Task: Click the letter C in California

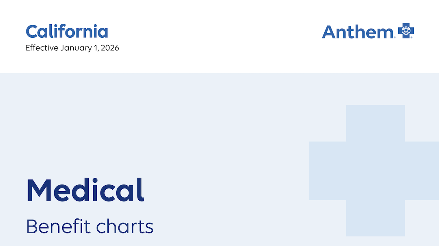Action: [32, 32]
